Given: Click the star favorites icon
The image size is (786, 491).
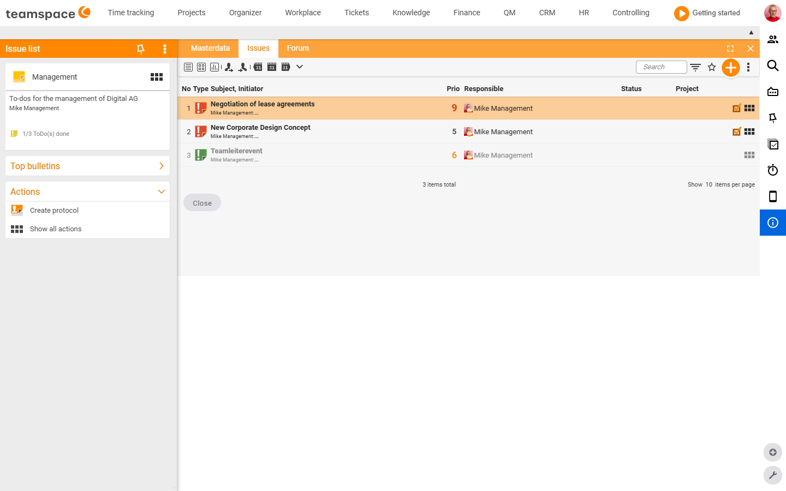Looking at the screenshot, I should coord(712,67).
